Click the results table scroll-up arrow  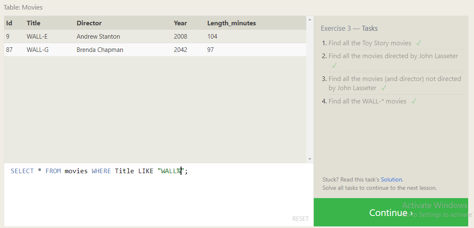pyautogui.click(x=309, y=20)
